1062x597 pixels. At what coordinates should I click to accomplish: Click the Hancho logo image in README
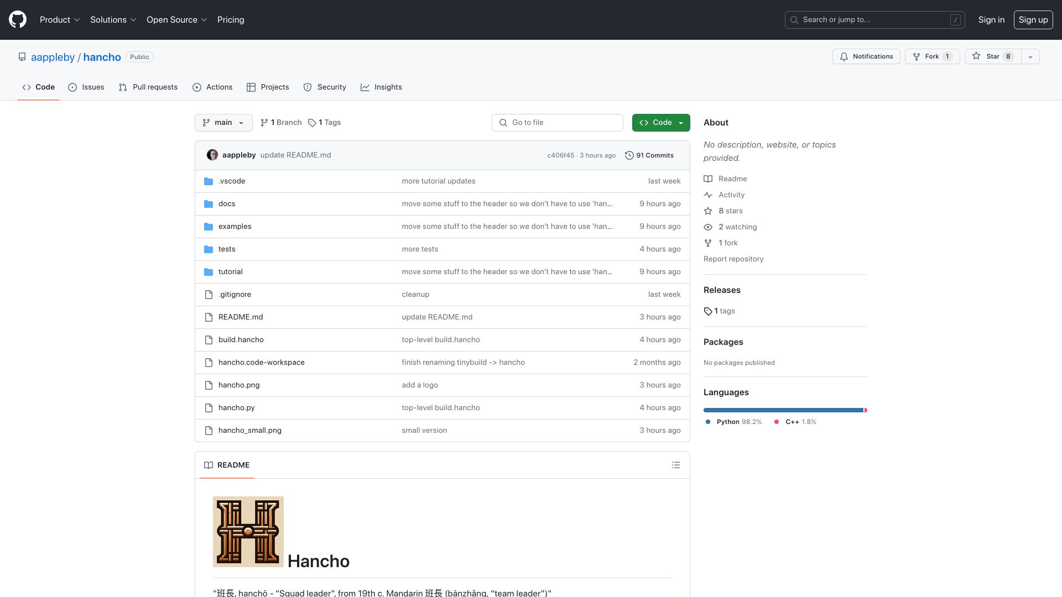pos(248,532)
